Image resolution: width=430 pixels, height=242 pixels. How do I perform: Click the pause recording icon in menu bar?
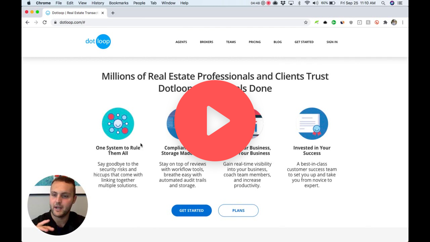pyautogui.click(x=263, y=3)
